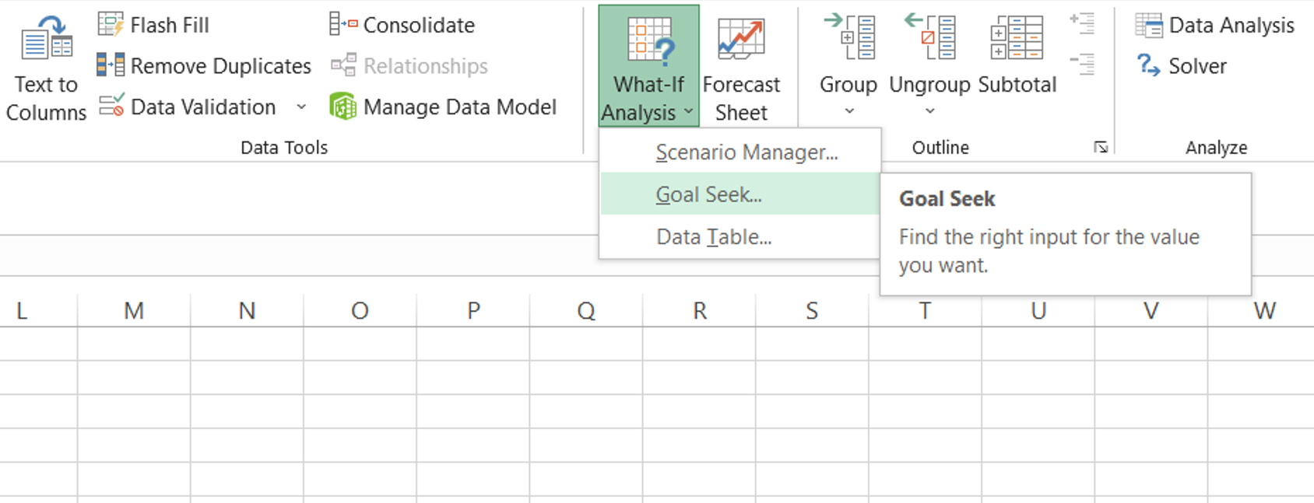Pick Data Table from the menu
Image resolution: width=1314 pixels, height=503 pixels.
point(713,237)
